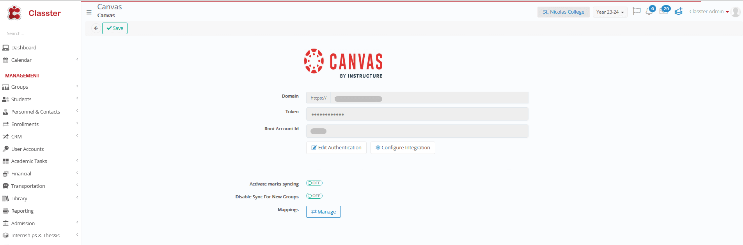This screenshot has width=743, height=245.
Task: Toggle Activate marks syncing switch
Action: click(x=314, y=183)
